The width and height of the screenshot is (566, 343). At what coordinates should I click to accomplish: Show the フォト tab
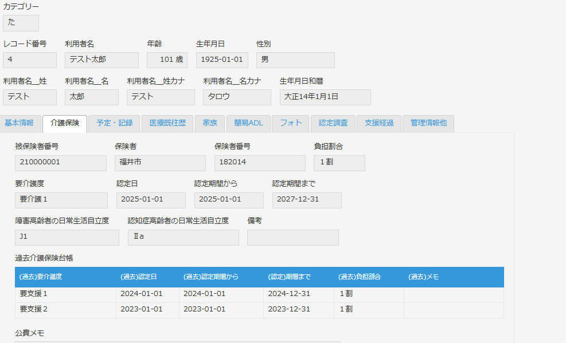point(291,123)
